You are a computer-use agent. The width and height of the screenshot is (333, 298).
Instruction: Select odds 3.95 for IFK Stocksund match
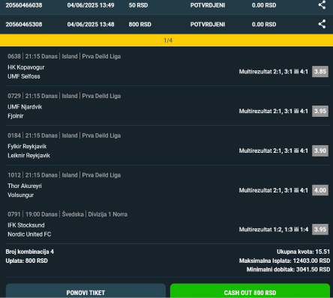point(320,229)
